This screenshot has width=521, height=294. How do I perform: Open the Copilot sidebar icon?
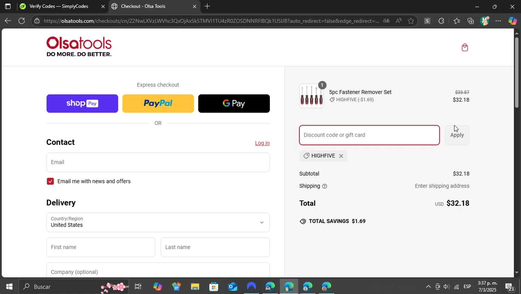coord(513,21)
